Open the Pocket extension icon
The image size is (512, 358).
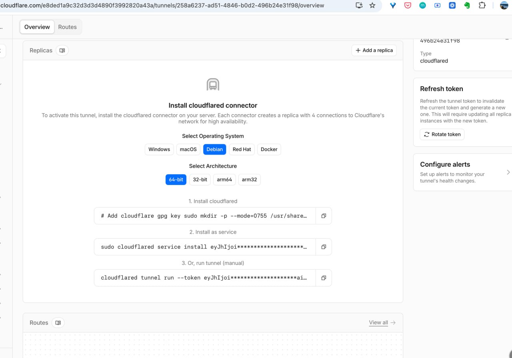(x=408, y=6)
